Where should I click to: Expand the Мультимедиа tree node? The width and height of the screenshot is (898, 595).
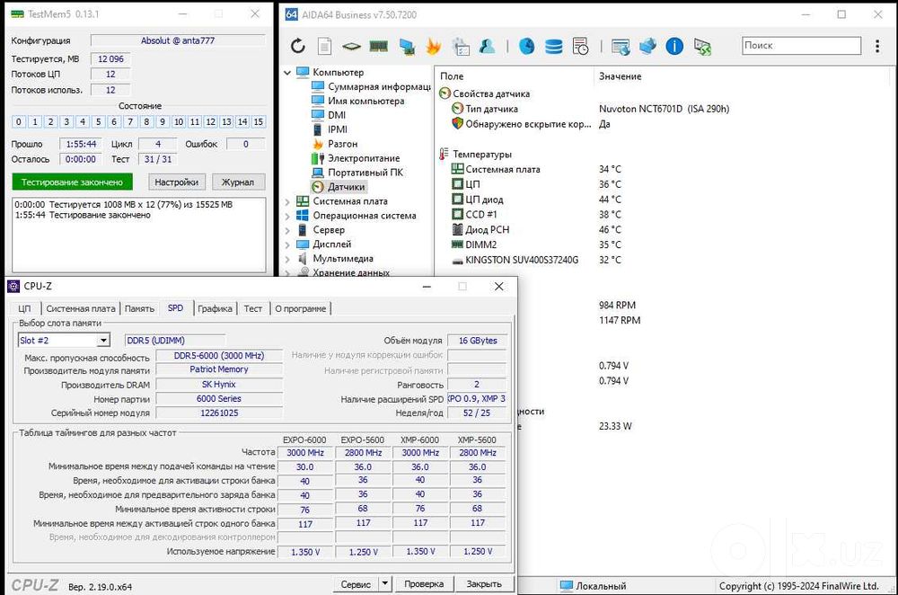(x=287, y=259)
